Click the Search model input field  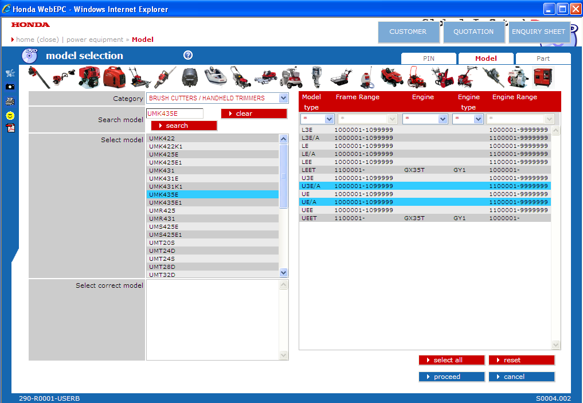click(175, 114)
